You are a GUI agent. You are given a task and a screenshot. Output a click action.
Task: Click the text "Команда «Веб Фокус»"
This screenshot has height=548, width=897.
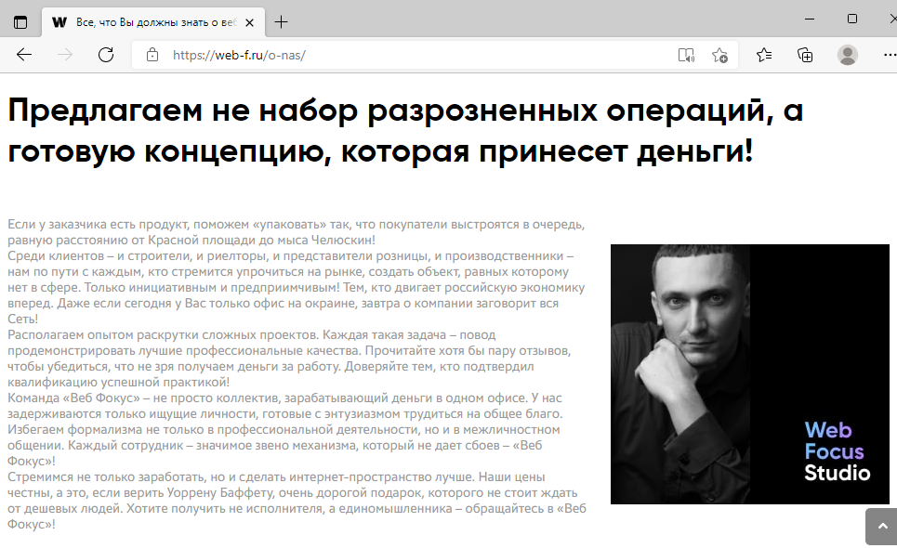pyautogui.click(x=73, y=398)
